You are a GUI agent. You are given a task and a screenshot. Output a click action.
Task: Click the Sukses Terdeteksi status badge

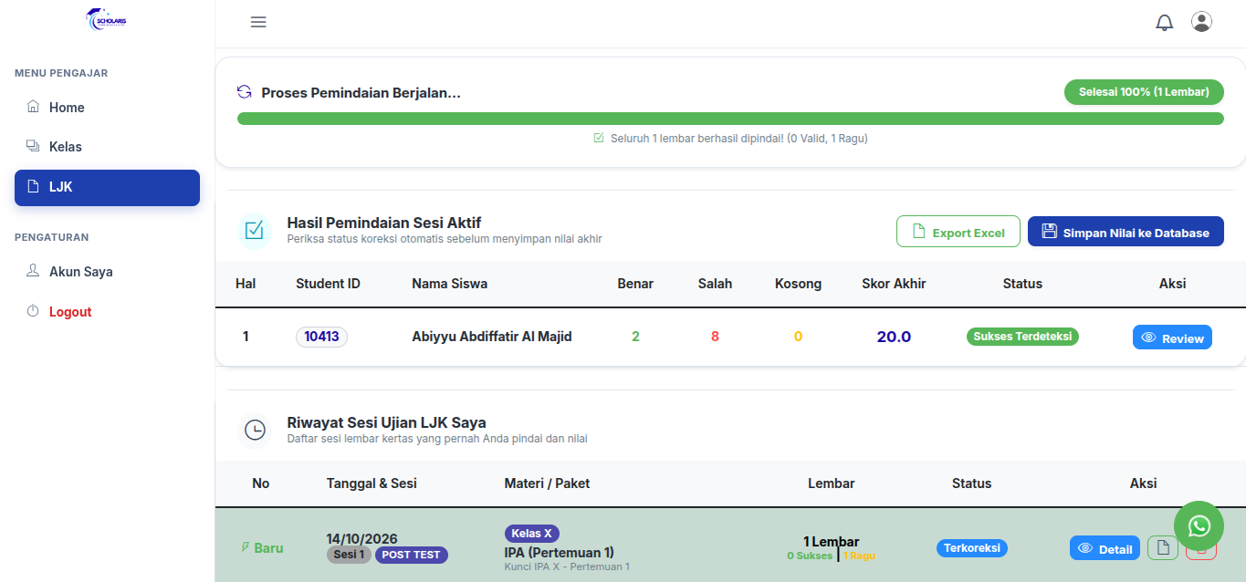coord(1022,337)
